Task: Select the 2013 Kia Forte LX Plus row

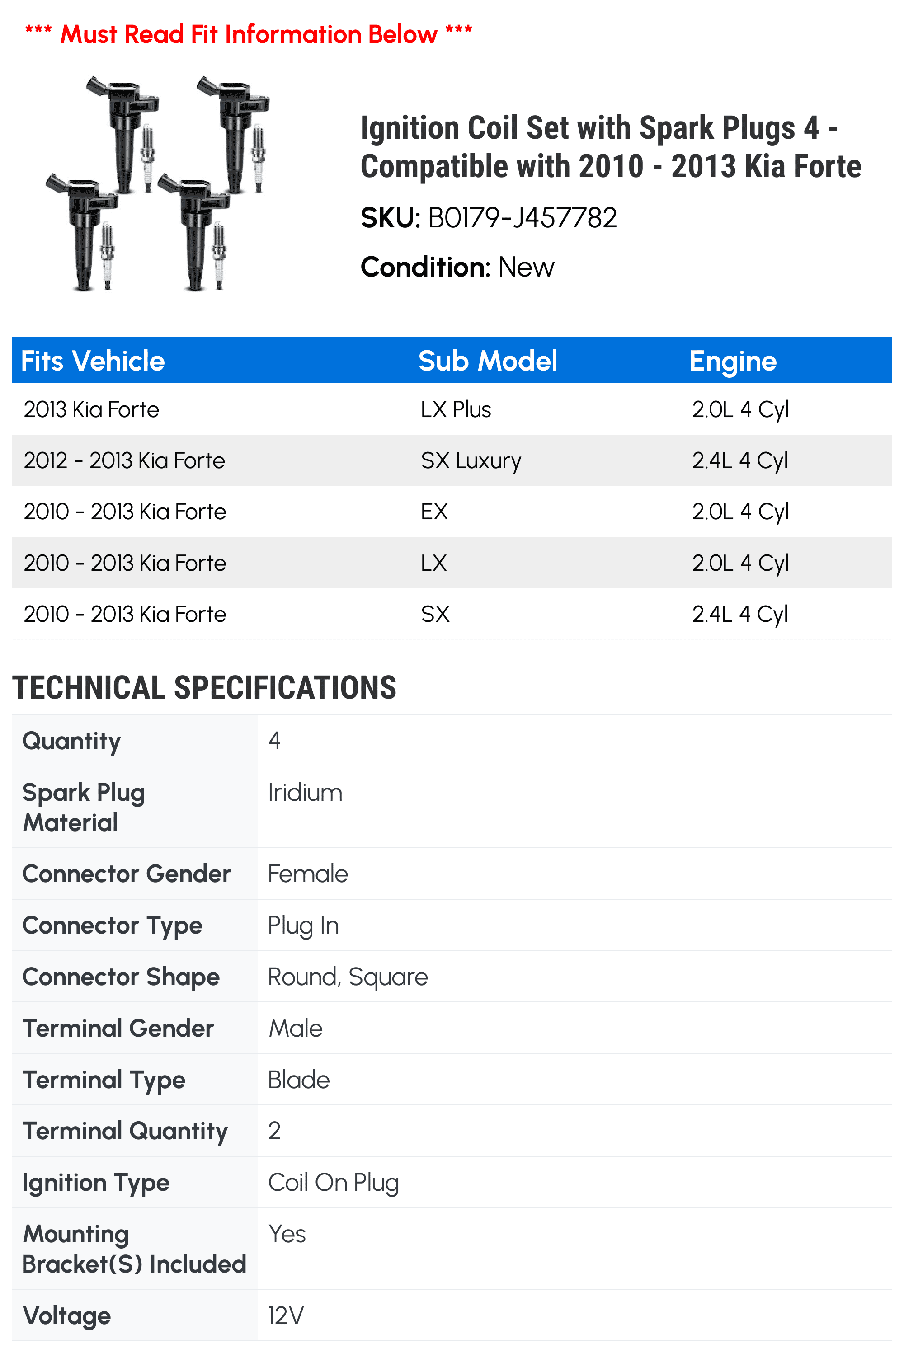Action: pos(452,409)
